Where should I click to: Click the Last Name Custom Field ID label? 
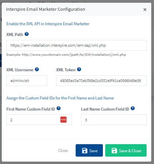[x=105, y=109]
